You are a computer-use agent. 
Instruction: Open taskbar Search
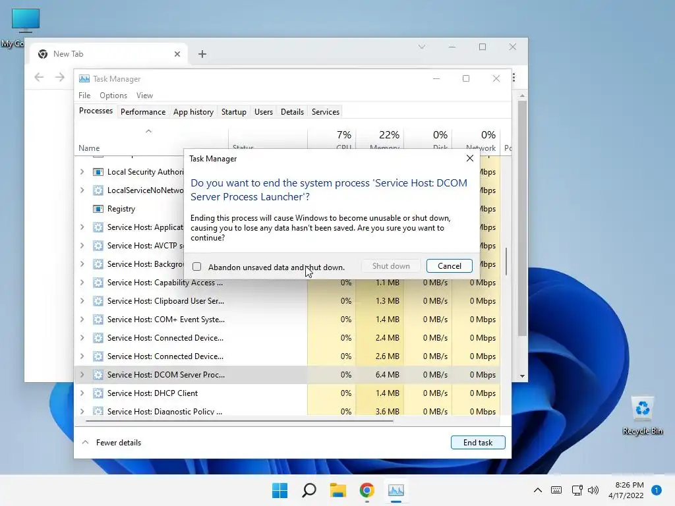[309, 490]
